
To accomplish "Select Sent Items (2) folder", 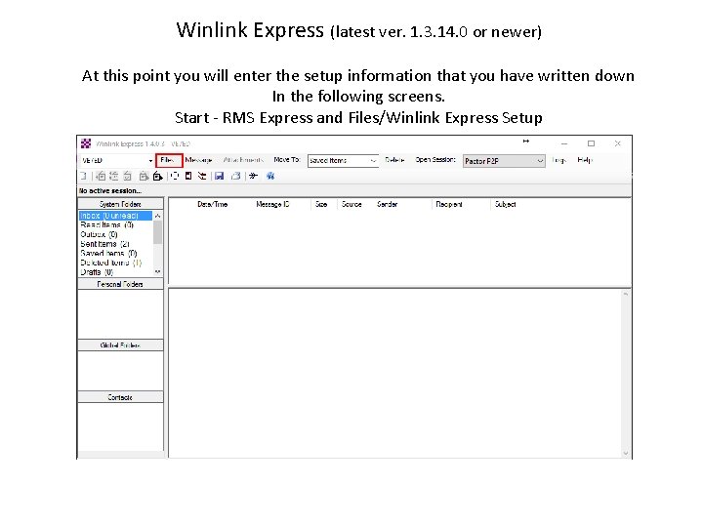I will pos(104,244).
